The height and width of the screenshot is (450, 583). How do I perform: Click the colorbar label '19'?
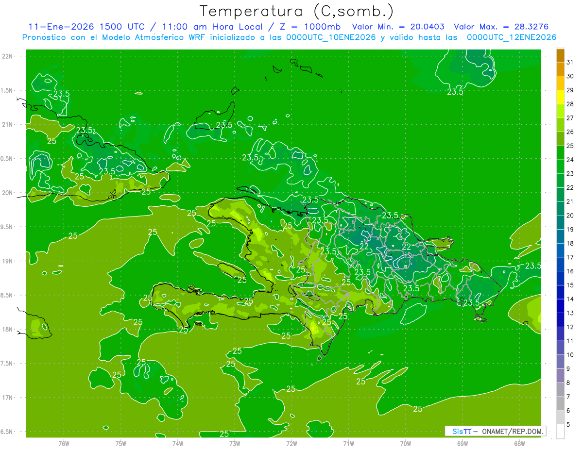tap(570, 229)
